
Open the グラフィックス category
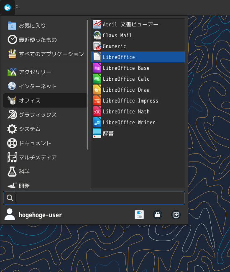[45, 115]
